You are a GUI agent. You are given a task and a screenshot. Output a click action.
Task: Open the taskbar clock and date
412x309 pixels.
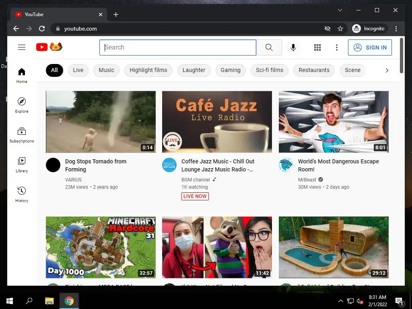(377, 301)
